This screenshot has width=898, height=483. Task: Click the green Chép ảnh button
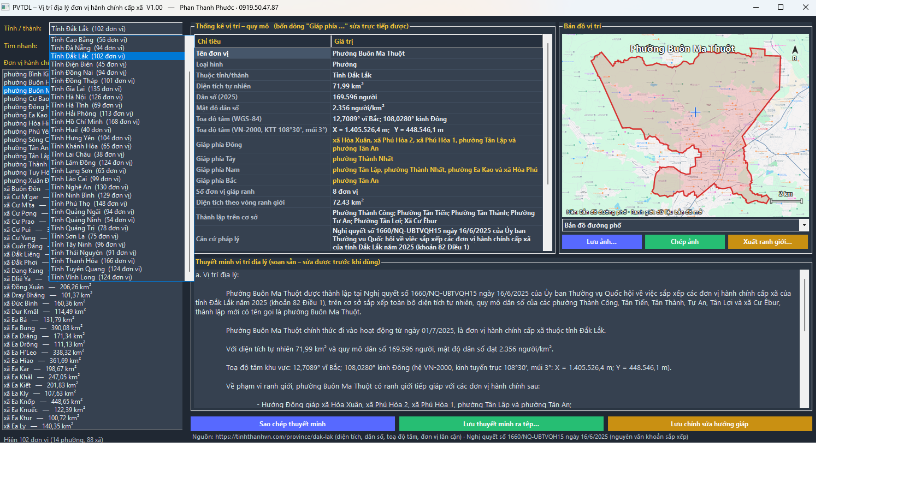(x=684, y=242)
